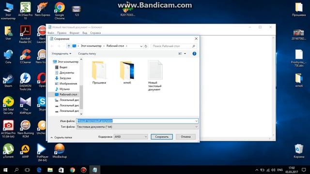Screen dimensions: 310x174
Task: Open Google Chrome desktop shortcut
Action: click(x=60, y=11)
